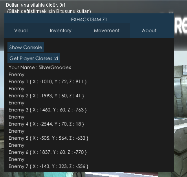
Task: Pick the Enemy 5 position line
Action: click(x=48, y=138)
